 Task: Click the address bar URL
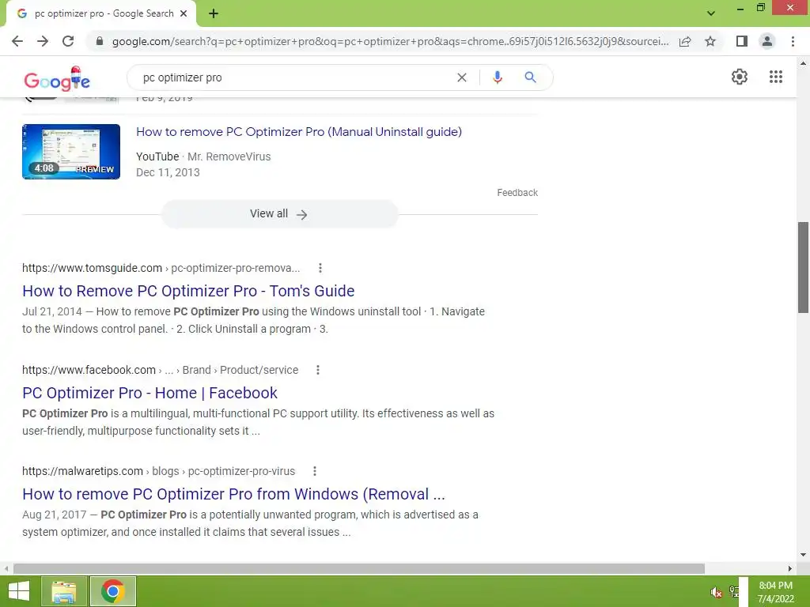(390, 41)
